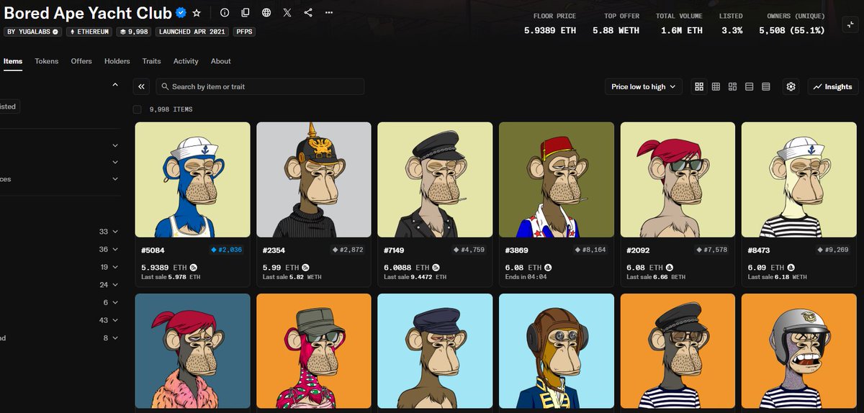
Task: Switch to list view with two rows icon
Action: click(x=749, y=86)
